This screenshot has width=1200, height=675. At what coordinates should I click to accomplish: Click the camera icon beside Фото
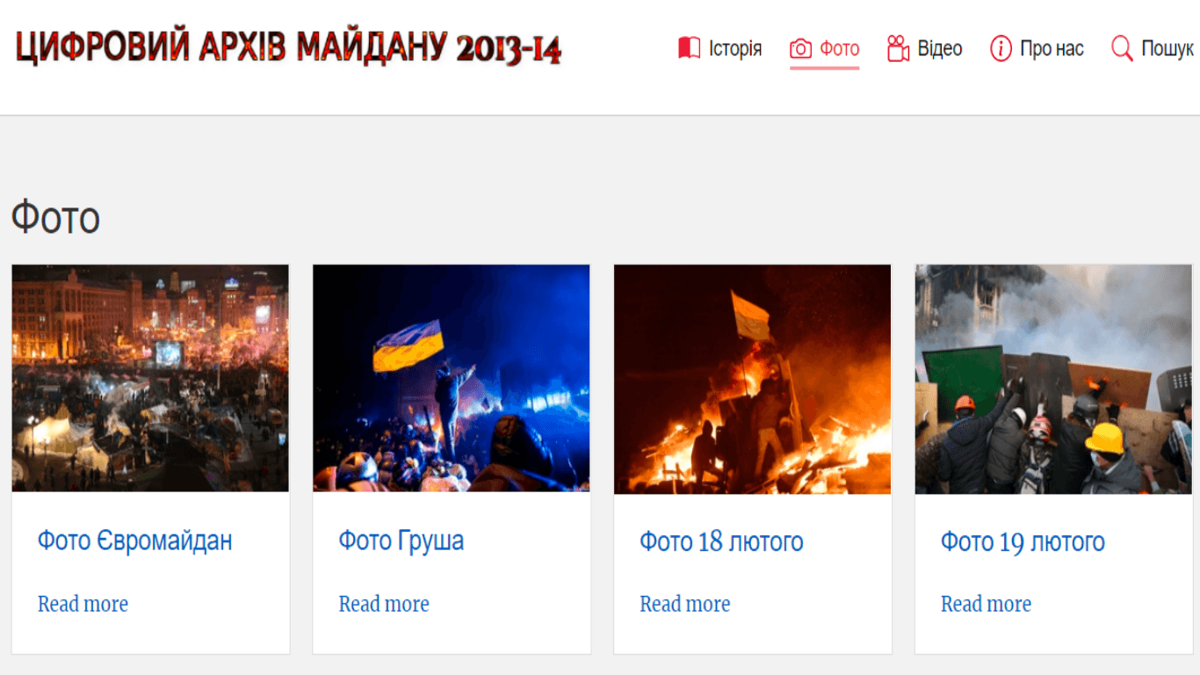pyautogui.click(x=800, y=48)
